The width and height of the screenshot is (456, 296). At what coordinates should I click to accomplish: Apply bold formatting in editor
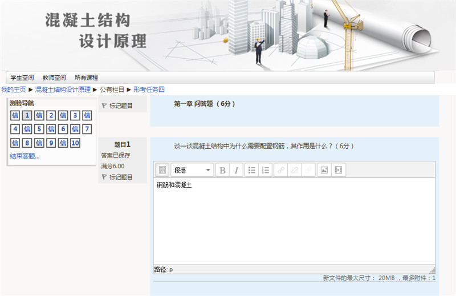click(222, 170)
